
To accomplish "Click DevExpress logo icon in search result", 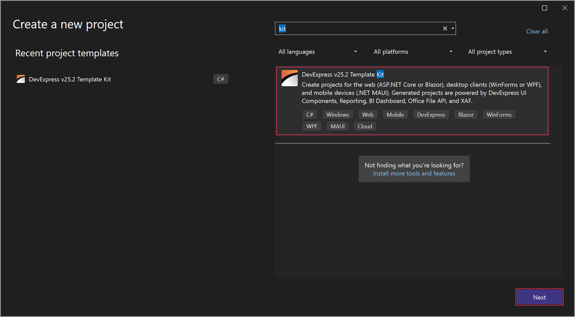I will 289,78.
